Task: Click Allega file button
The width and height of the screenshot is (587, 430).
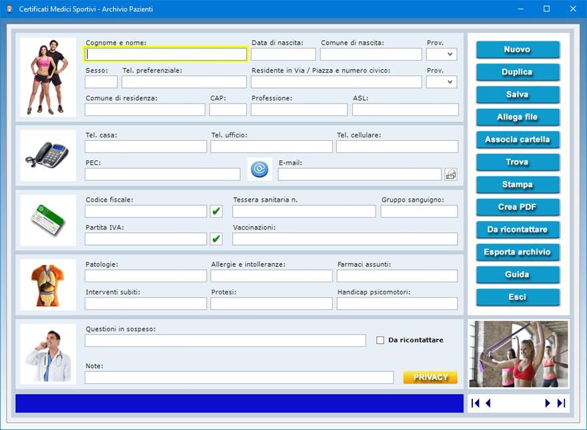Action: tap(517, 117)
